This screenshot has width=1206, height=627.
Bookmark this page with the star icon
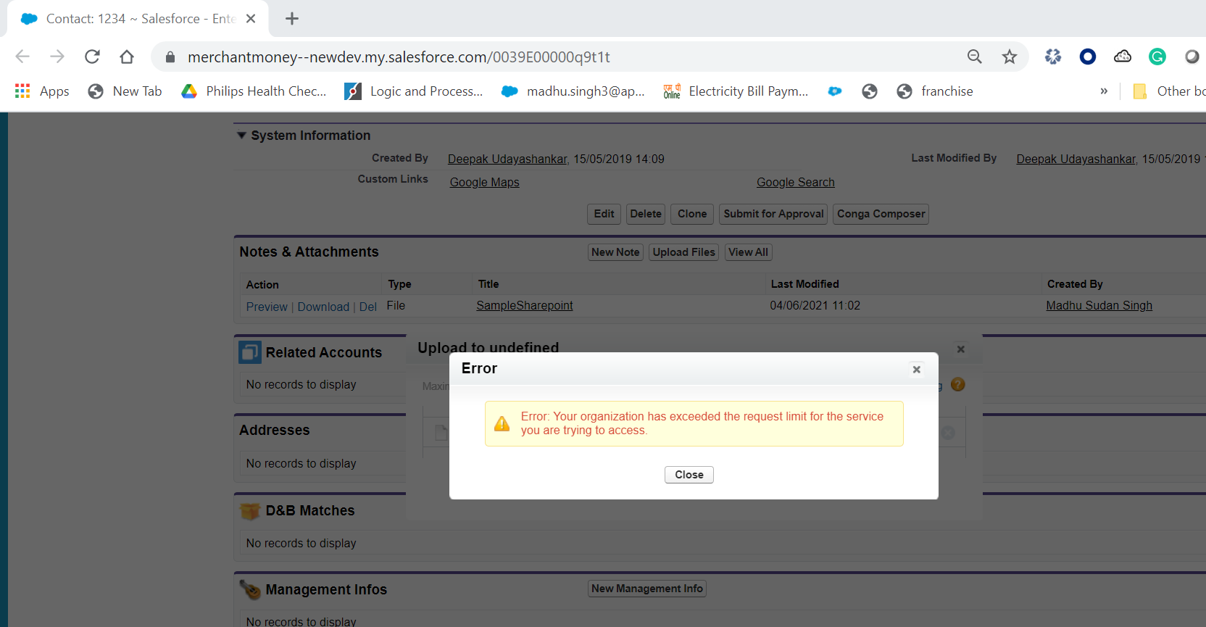[1010, 57]
